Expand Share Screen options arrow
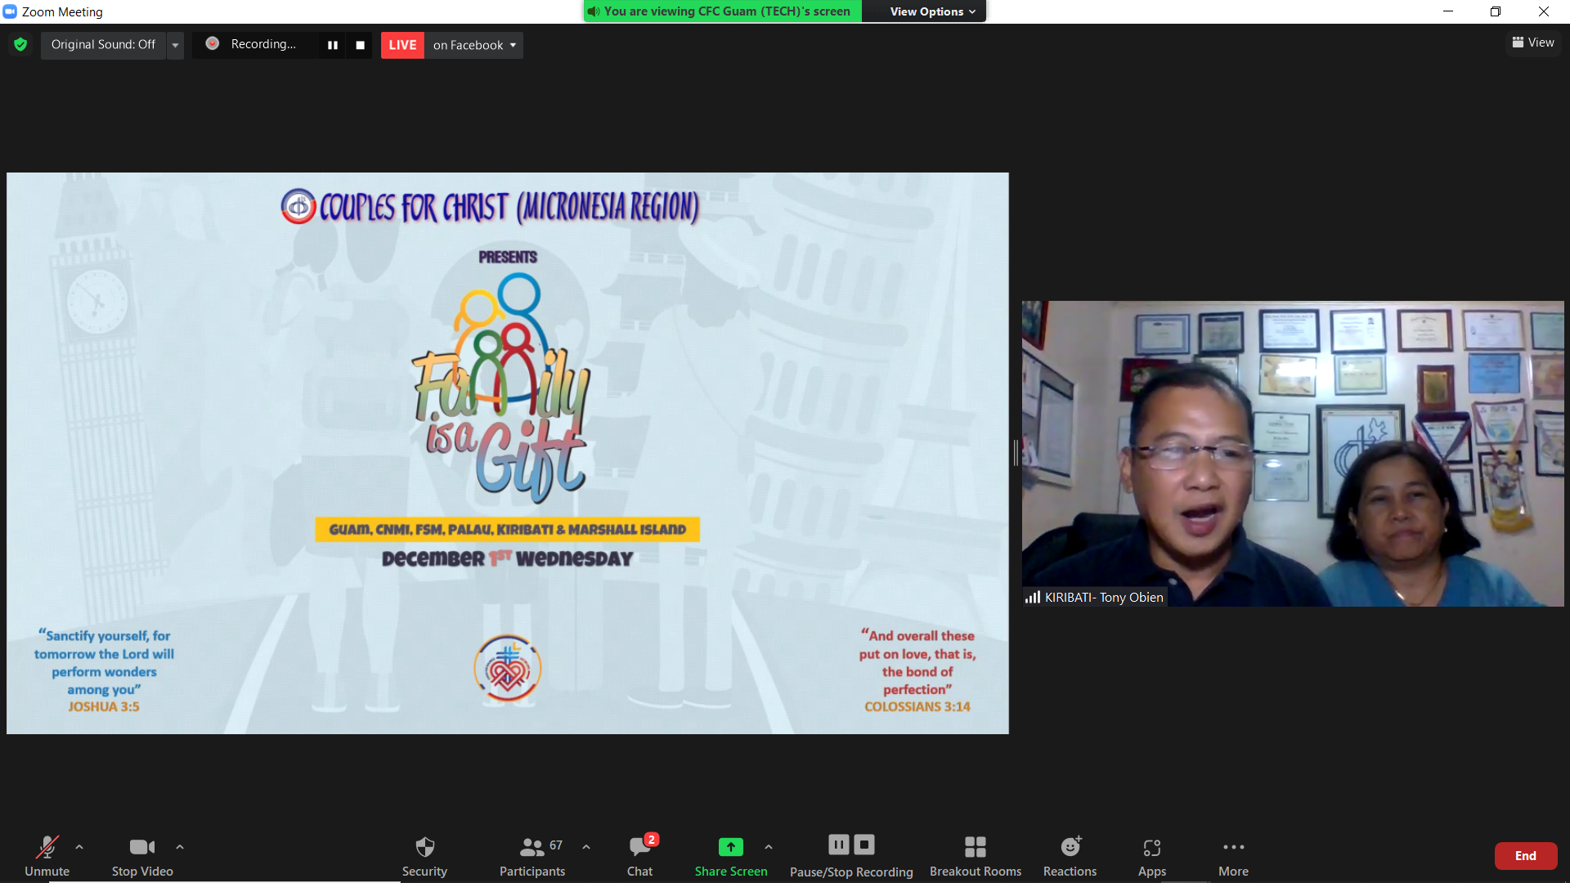This screenshot has width=1570, height=883. pos(769,847)
